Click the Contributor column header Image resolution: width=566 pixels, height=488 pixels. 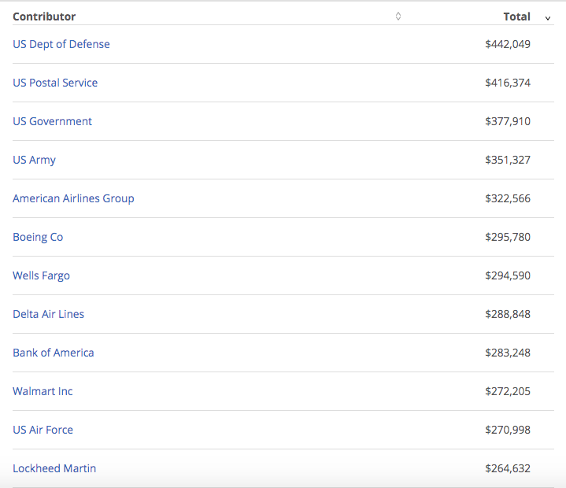click(x=44, y=17)
